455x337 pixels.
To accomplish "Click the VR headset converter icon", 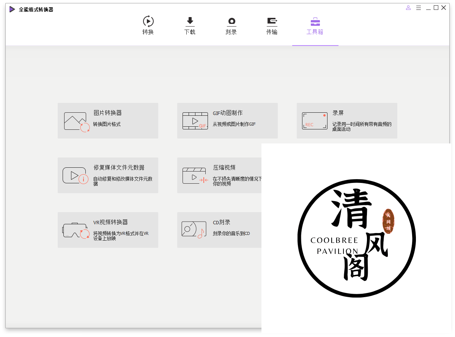I will tap(76, 231).
